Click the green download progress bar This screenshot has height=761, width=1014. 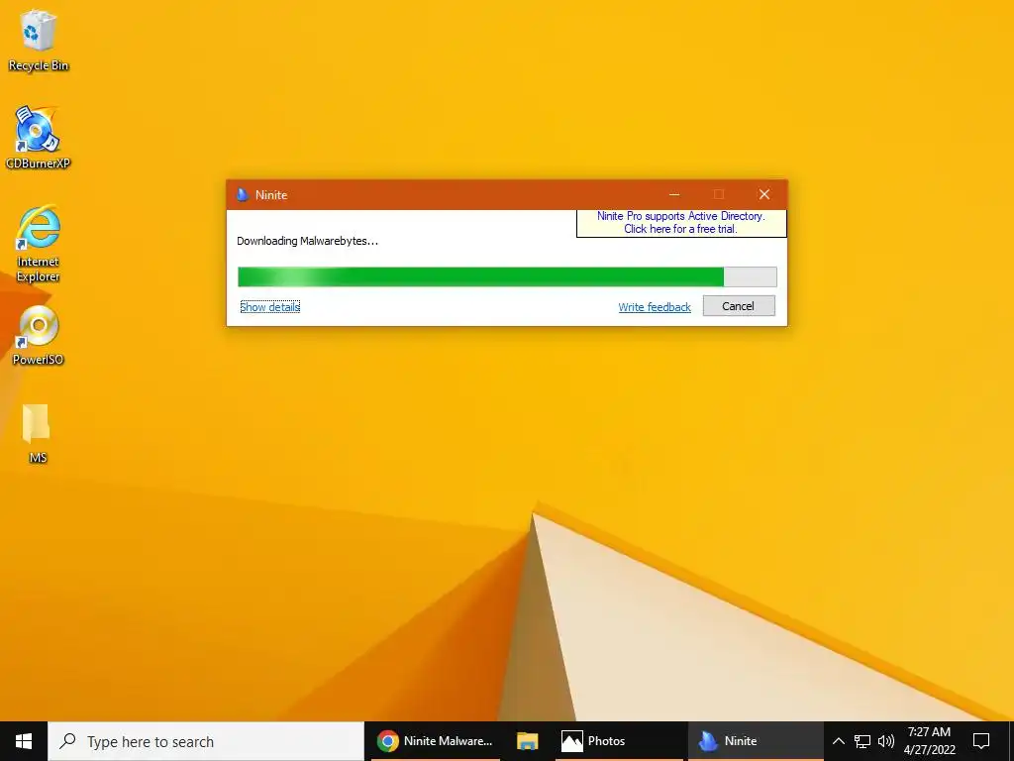click(x=507, y=277)
